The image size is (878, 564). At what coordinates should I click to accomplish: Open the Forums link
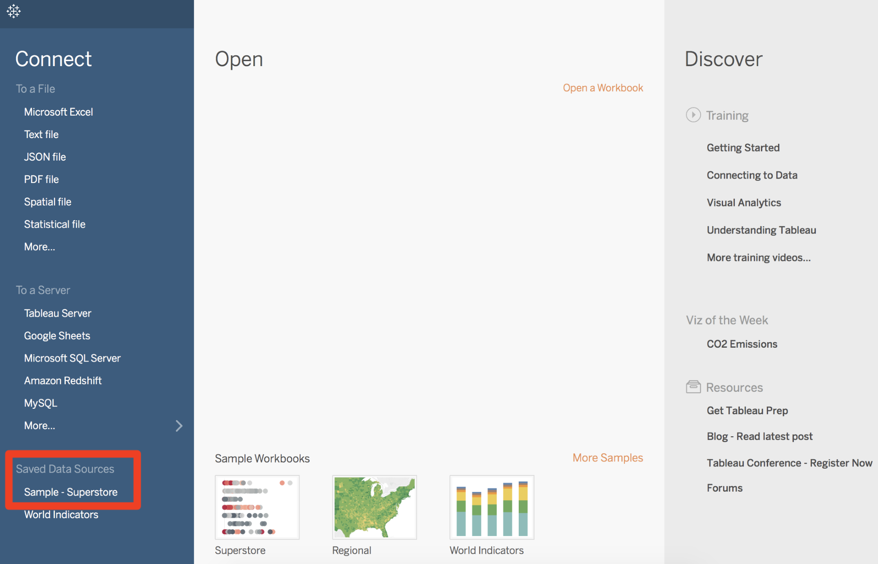(x=724, y=488)
